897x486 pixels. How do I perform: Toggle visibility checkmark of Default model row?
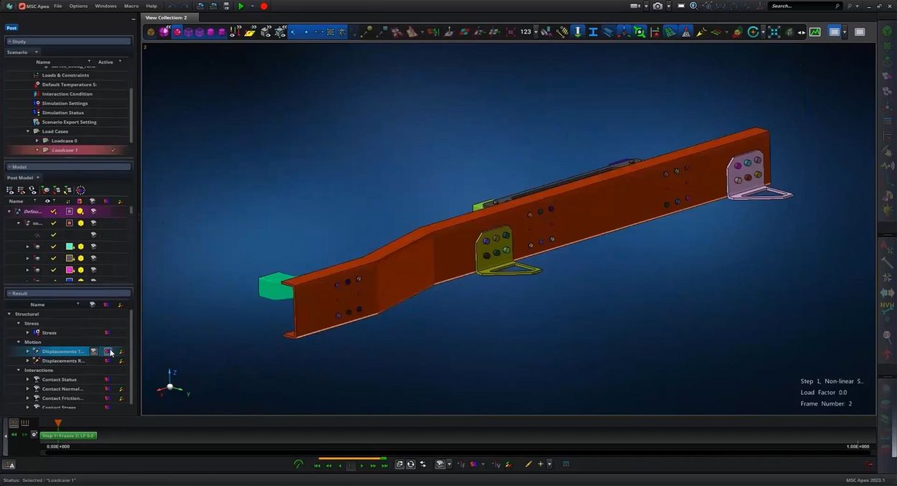point(53,212)
